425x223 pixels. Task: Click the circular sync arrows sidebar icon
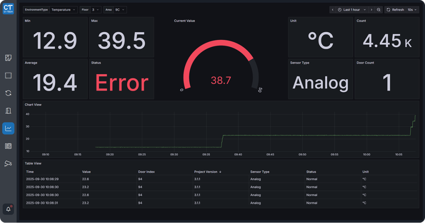(8, 93)
